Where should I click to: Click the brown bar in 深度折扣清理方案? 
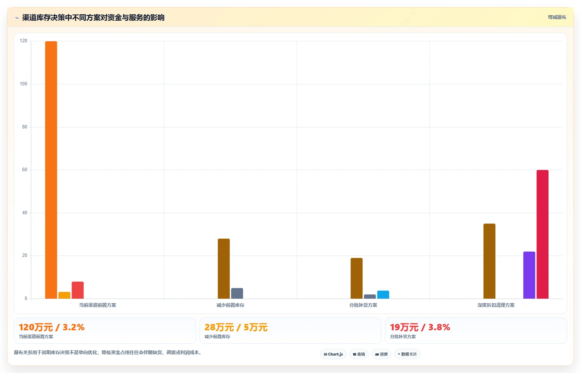pyautogui.click(x=489, y=261)
